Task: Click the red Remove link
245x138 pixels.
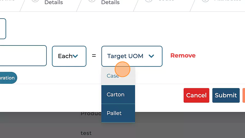Action: tap(183, 56)
